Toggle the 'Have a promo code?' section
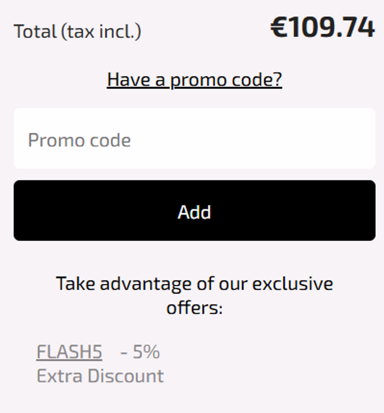 point(194,80)
